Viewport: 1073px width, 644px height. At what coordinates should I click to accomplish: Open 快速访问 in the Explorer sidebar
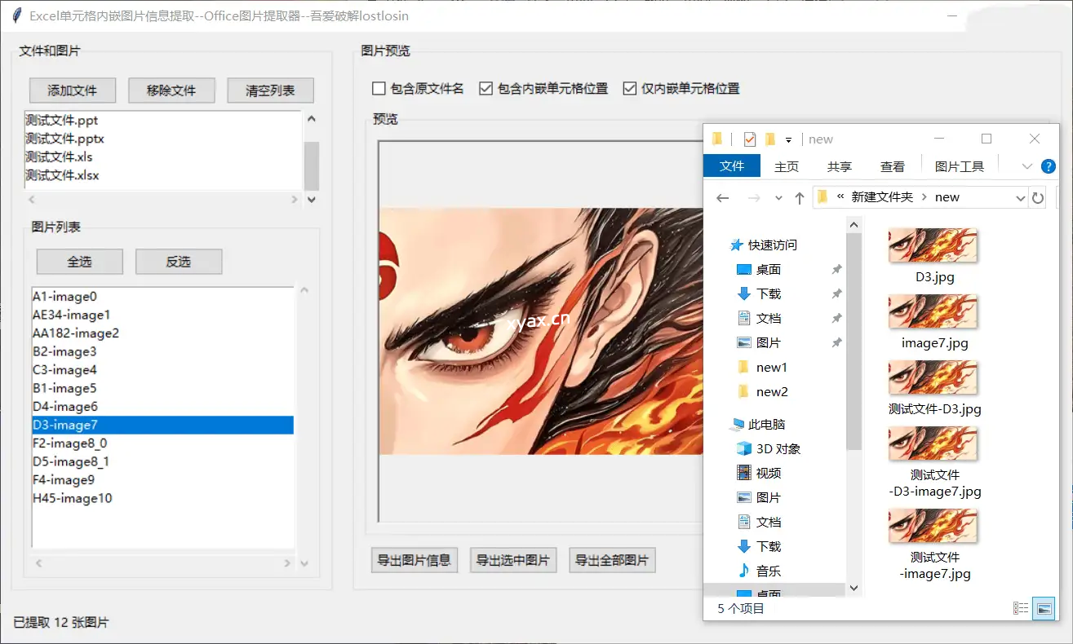[771, 245]
